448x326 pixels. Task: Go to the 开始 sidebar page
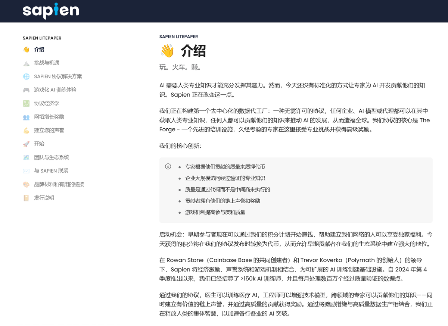(39, 144)
